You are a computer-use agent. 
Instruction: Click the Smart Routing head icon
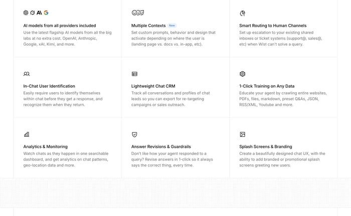(x=242, y=13)
